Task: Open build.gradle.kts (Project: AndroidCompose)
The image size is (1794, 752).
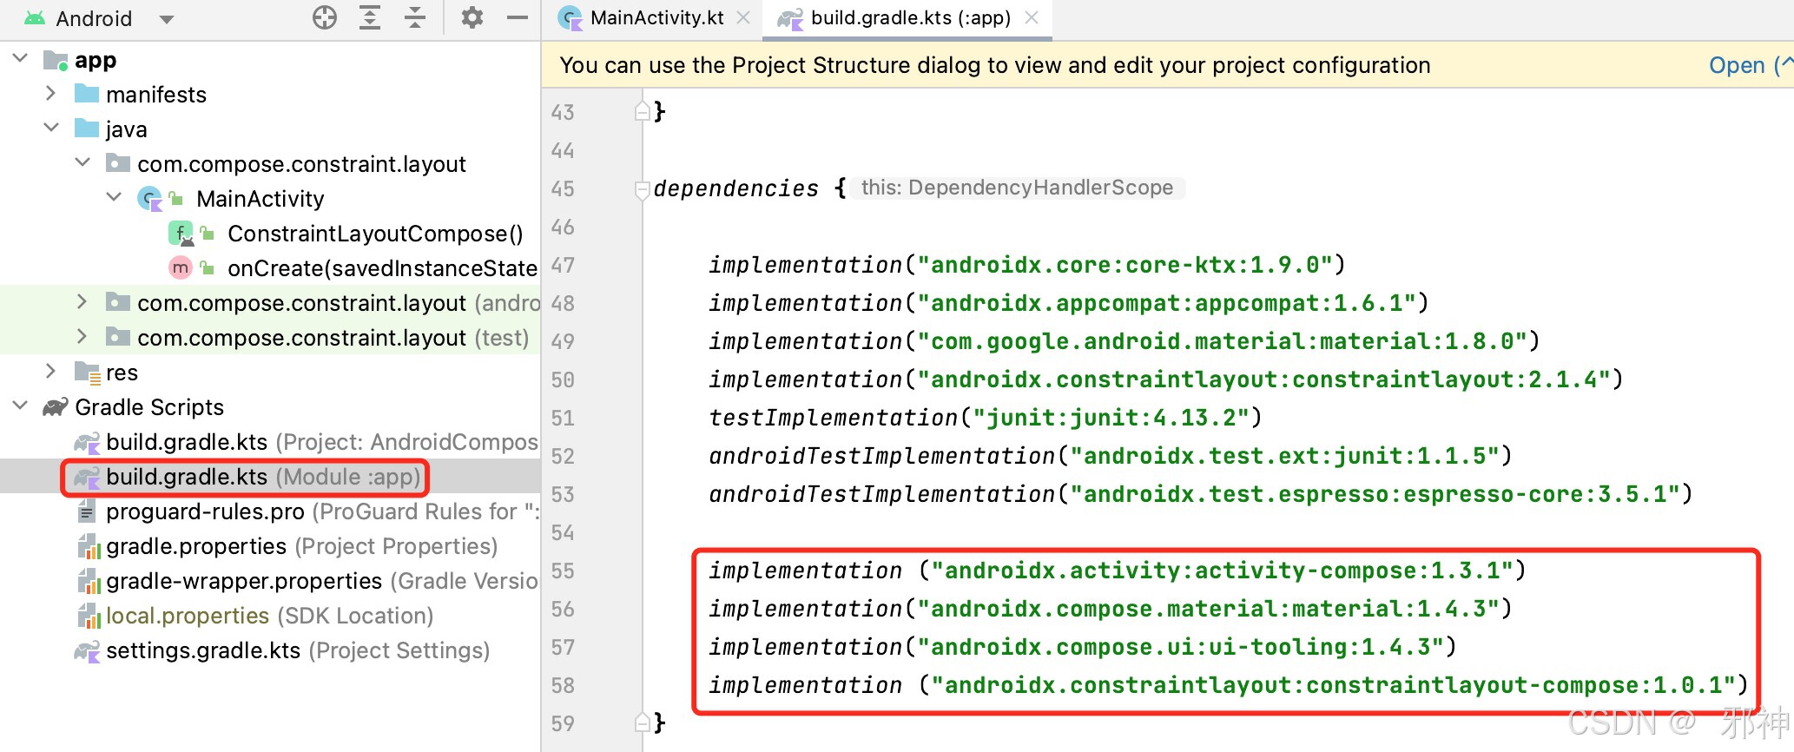Action: [321, 442]
